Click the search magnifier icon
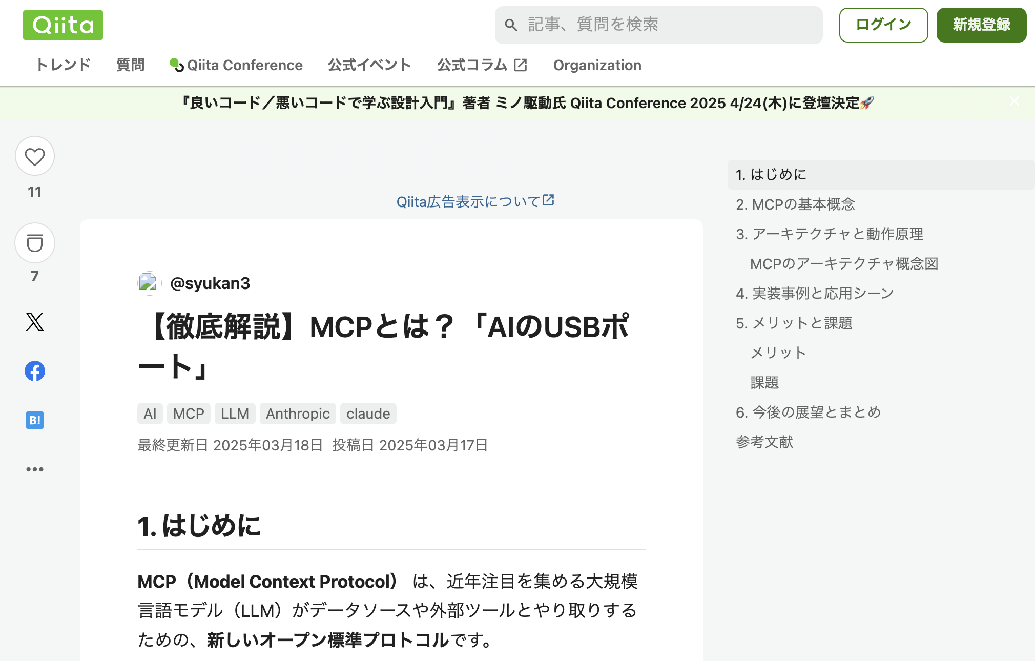The height and width of the screenshot is (661, 1035). tap(511, 25)
